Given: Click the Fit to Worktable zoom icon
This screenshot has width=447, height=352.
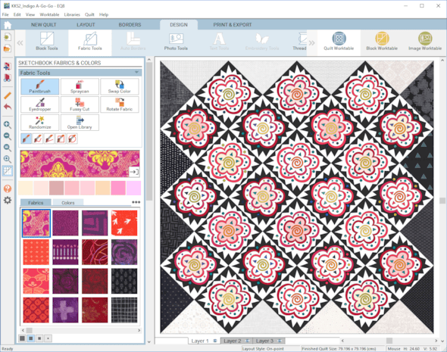Looking at the screenshot, I should click(7, 159).
